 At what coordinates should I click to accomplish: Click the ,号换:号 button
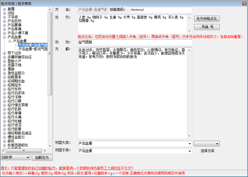pos(207,27)
